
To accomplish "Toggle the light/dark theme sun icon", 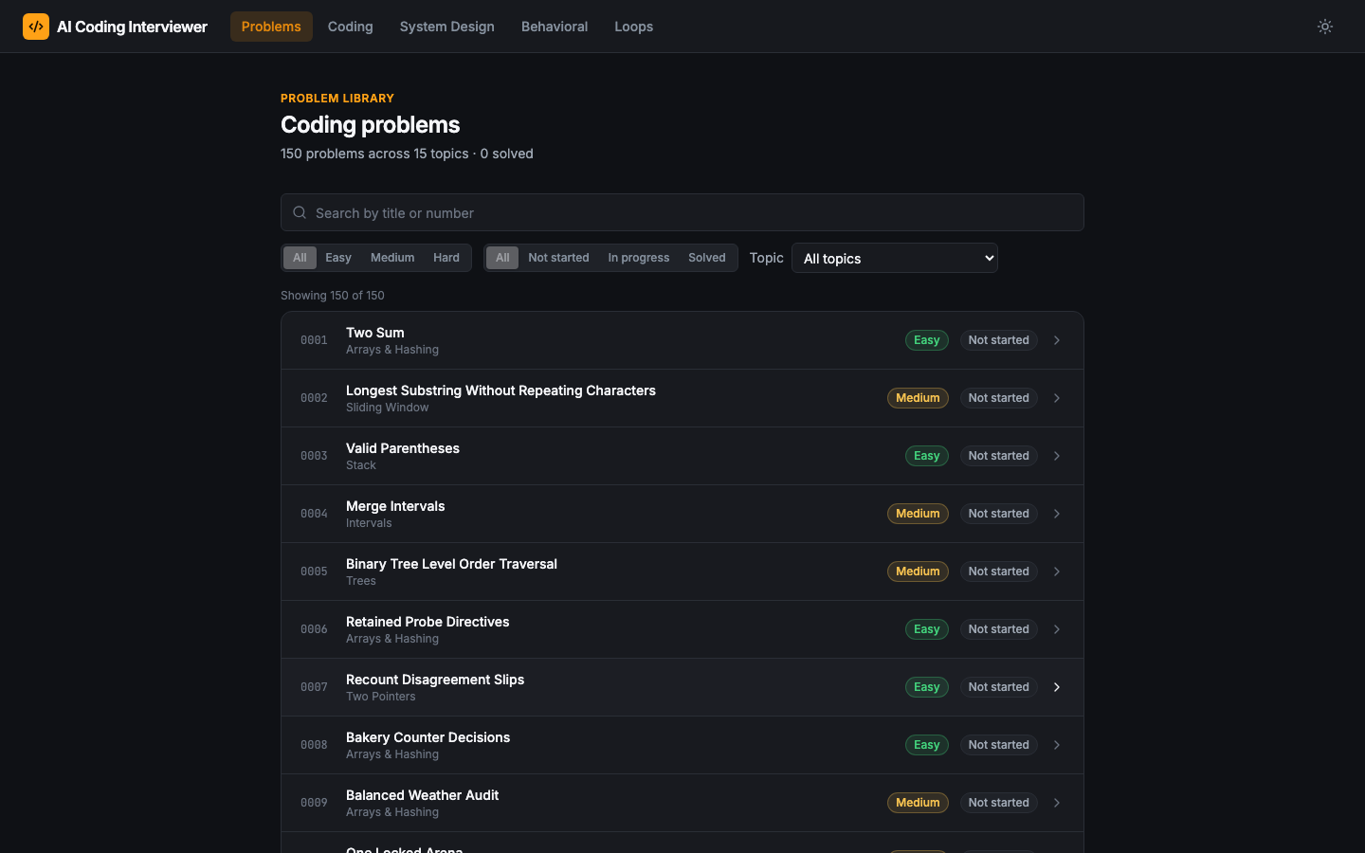I will click(x=1325, y=27).
